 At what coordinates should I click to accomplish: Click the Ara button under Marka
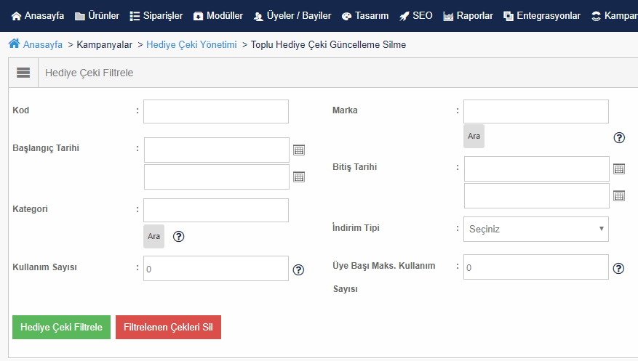(474, 136)
